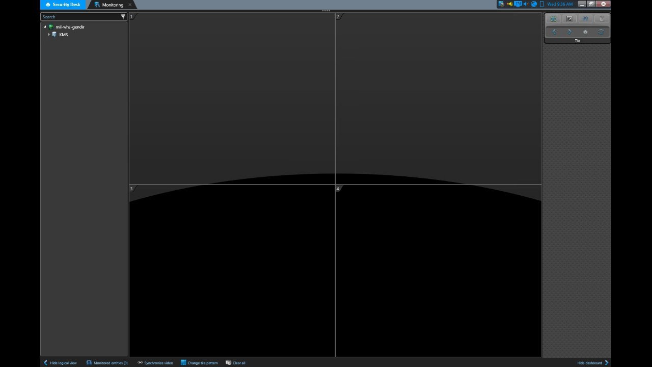The height and width of the screenshot is (367, 652).
Task: Click the expand tile arrow icon
Action: pyautogui.click(x=569, y=19)
